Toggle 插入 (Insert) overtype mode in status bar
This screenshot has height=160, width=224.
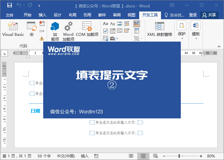click(85, 156)
